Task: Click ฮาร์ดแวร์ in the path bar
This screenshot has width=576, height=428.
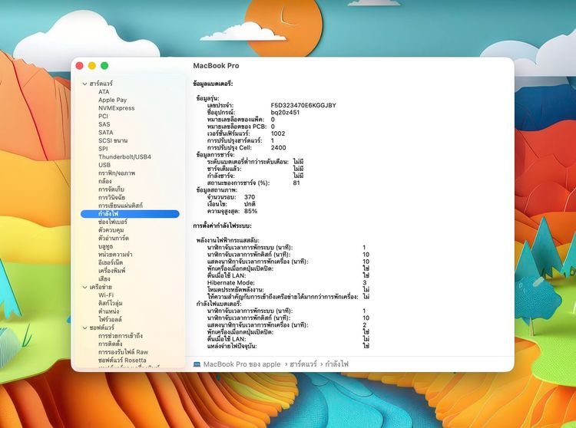Action: (303, 364)
